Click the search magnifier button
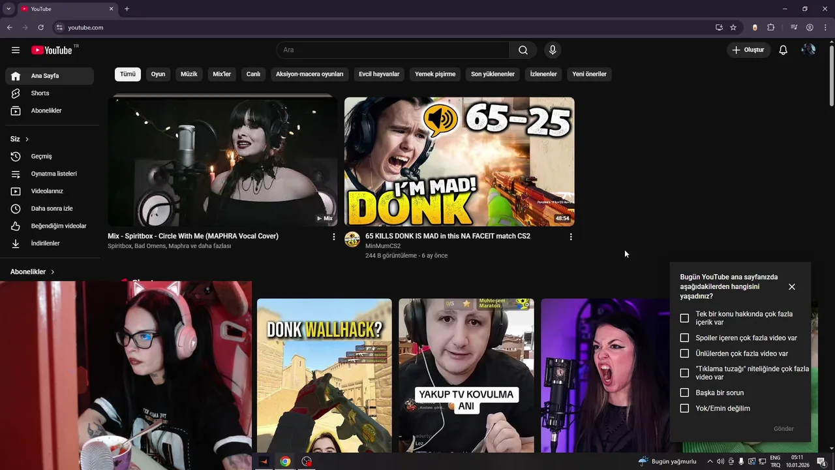Image resolution: width=835 pixels, height=470 pixels. pyautogui.click(x=523, y=50)
